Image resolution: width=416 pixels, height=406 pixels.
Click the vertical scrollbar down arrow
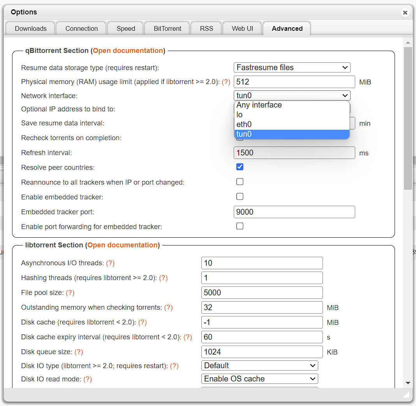(x=408, y=383)
